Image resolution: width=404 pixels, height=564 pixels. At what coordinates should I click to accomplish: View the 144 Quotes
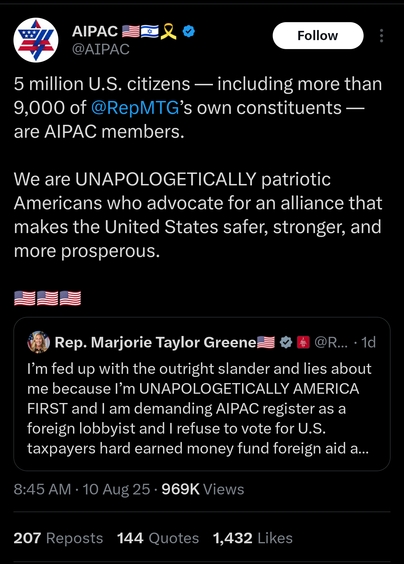pos(158,538)
